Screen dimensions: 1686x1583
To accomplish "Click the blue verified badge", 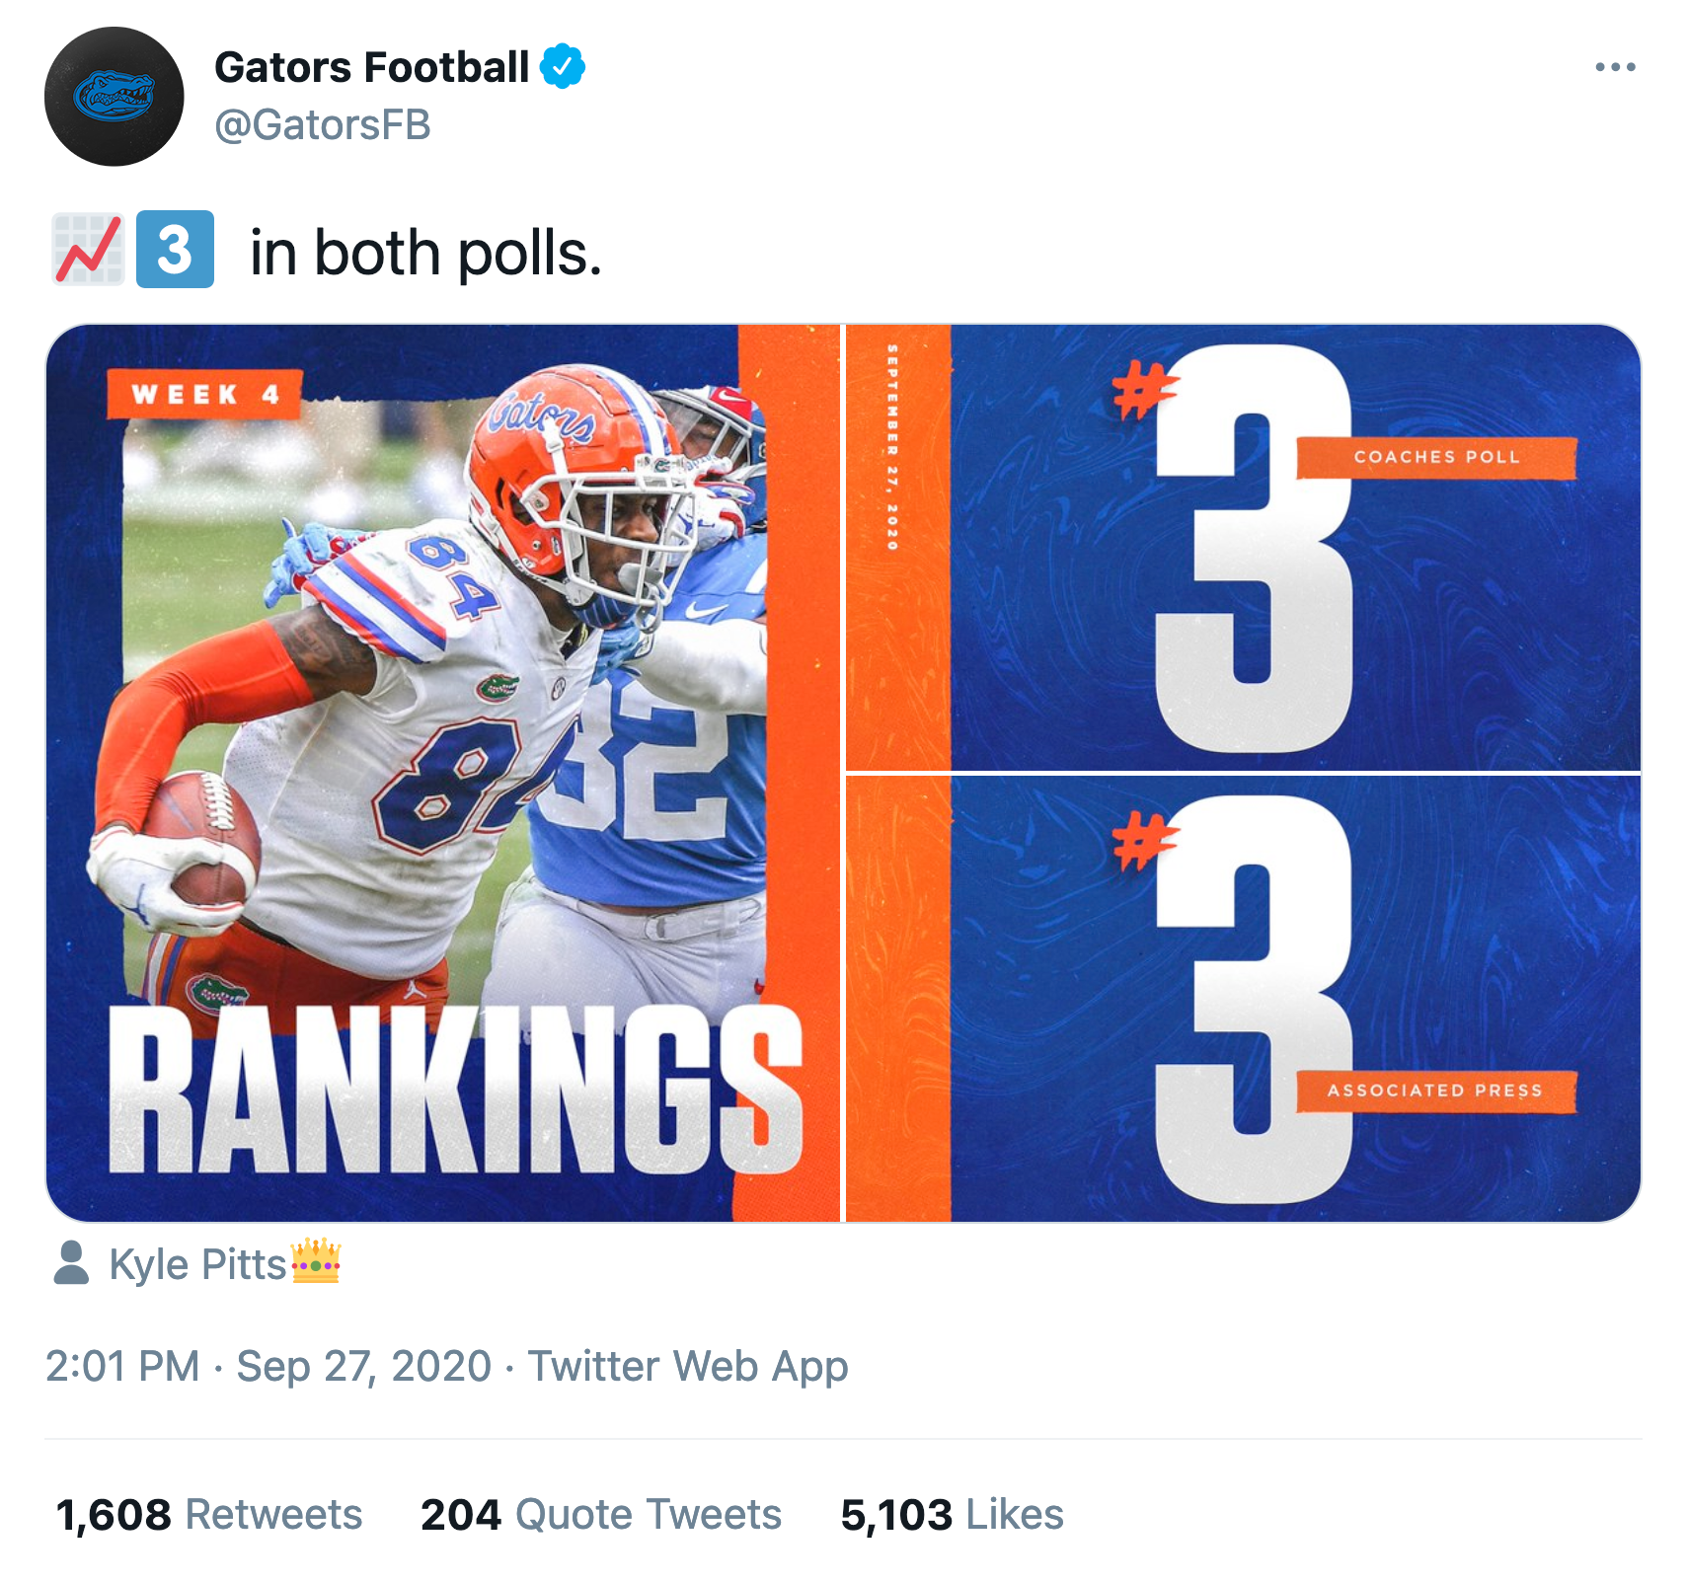I will 563,66.
